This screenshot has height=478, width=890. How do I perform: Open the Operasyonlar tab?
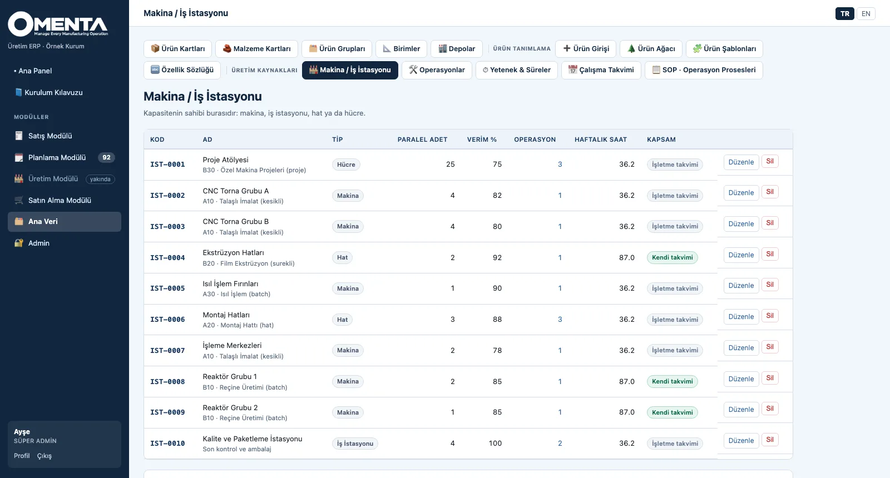click(x=437, y=70)
